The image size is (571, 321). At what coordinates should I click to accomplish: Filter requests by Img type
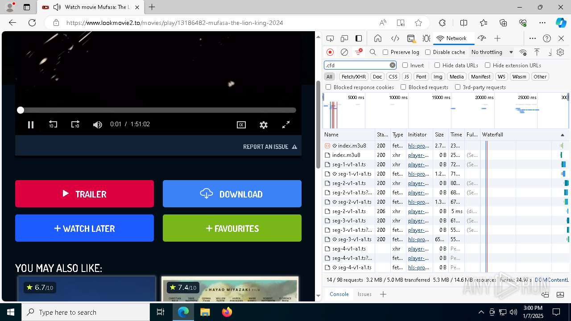(438, 77)
